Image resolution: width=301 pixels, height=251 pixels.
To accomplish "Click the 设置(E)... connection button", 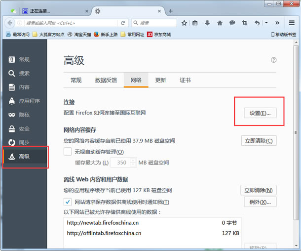I will [260, 113].
